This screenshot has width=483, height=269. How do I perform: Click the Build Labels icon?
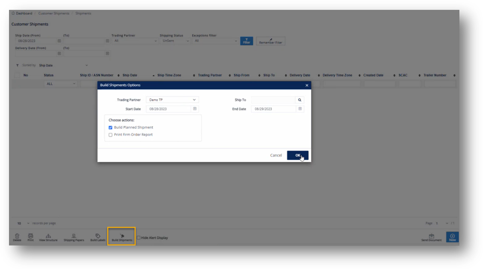(x=98, y=236)
